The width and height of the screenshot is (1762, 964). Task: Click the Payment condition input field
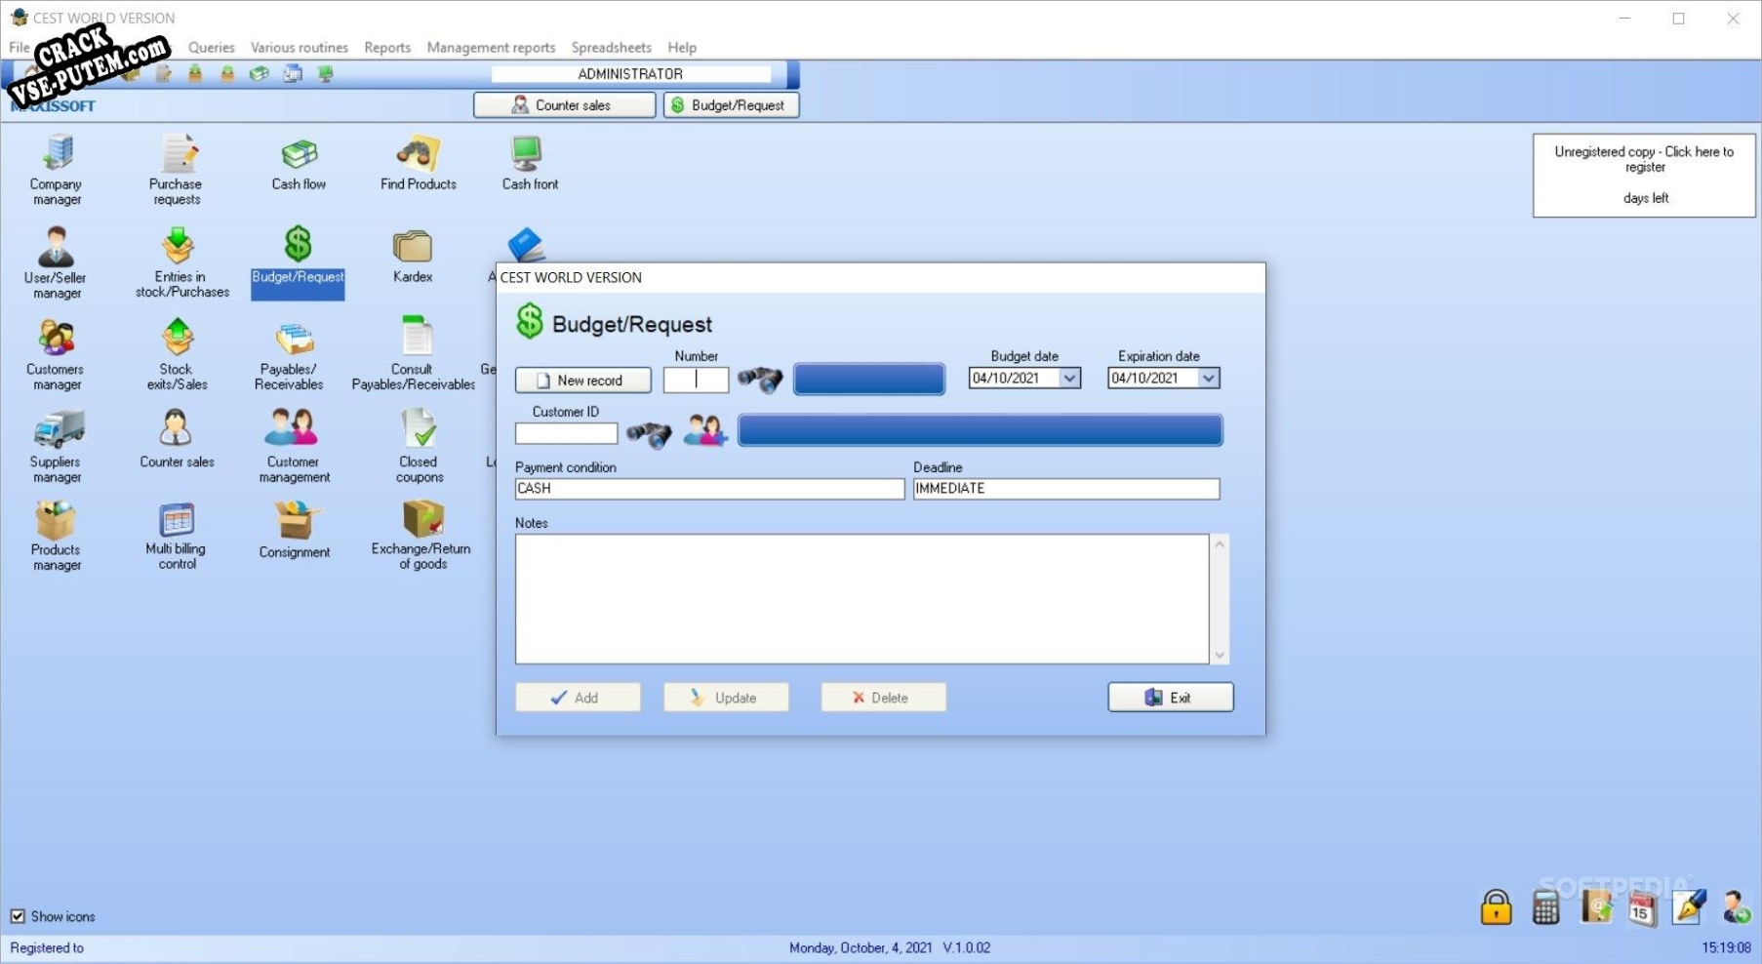pyautogui.click(x=709, y=489)
